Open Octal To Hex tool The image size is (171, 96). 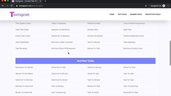(x=93, y=74)
